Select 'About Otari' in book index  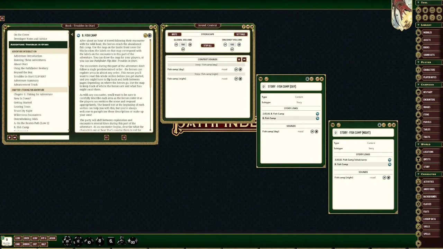click(x=21, y=64)
